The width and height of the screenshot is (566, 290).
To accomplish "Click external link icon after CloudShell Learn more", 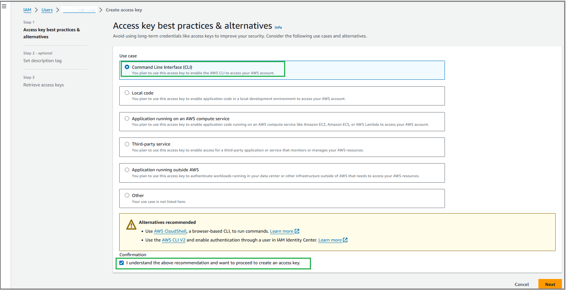I will coord(297,231).
